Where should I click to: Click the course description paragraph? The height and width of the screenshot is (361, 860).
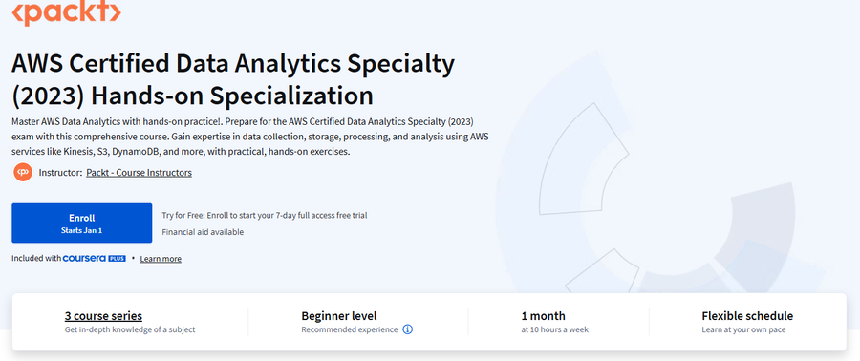[x=250, y=137]
